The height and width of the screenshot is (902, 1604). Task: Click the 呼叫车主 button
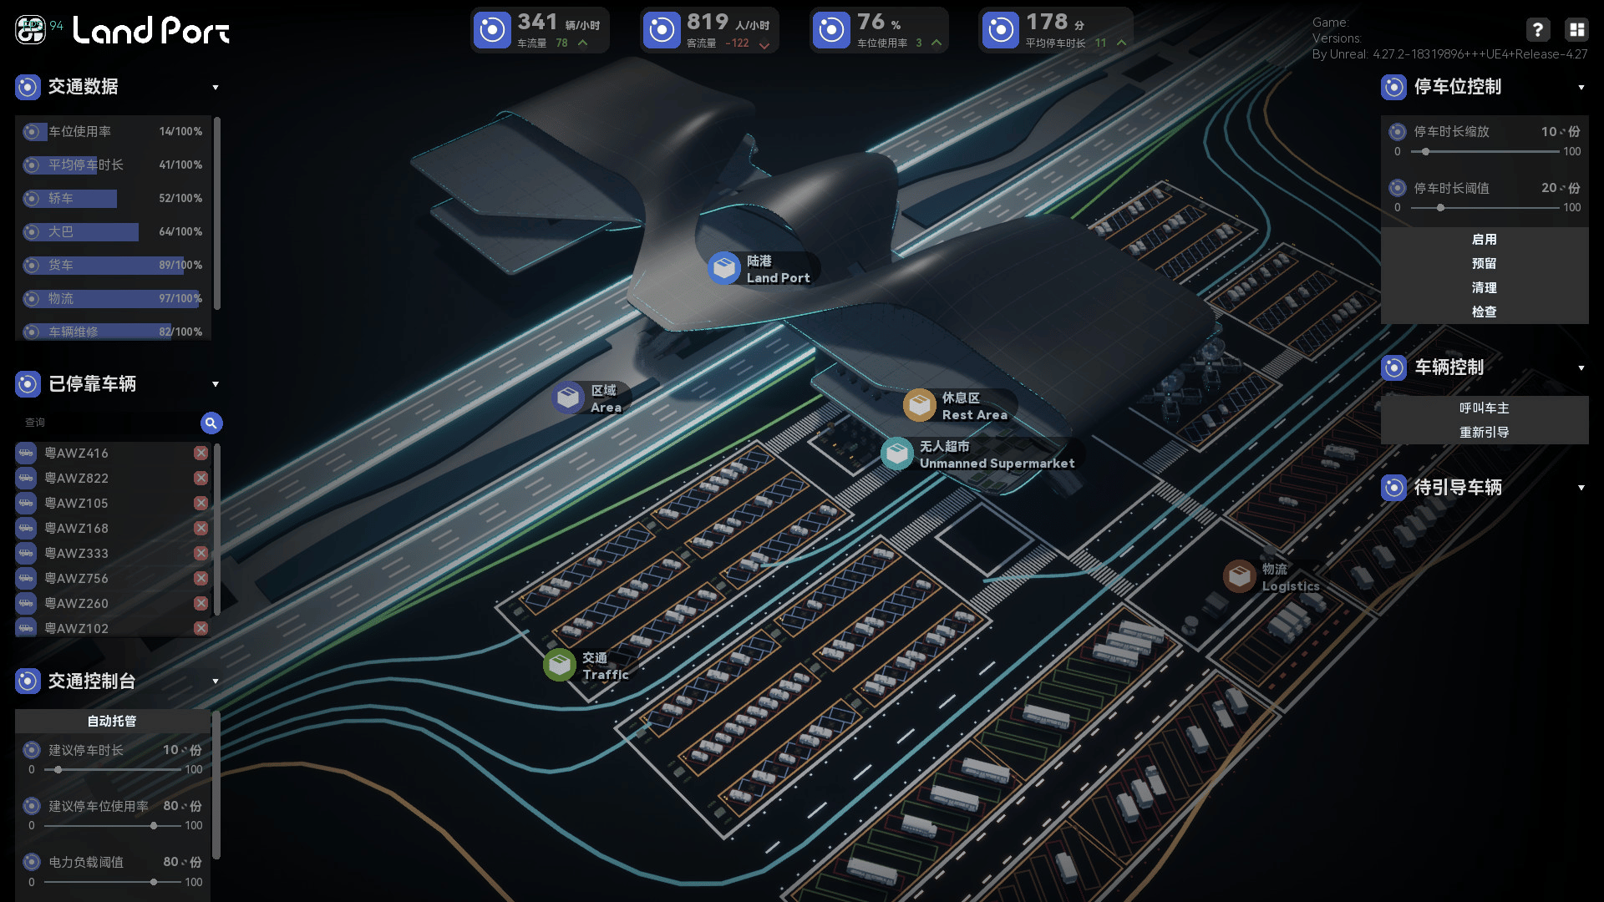(1484, 408)
